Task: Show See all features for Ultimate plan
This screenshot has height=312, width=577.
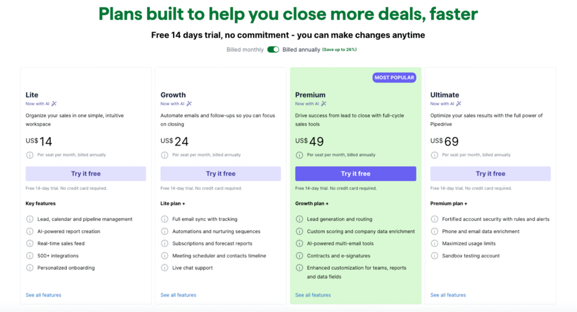Action: pos(448,295)
